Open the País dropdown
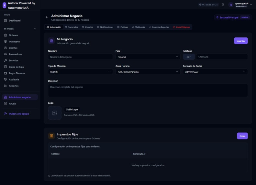 click(x=148, y=57)
